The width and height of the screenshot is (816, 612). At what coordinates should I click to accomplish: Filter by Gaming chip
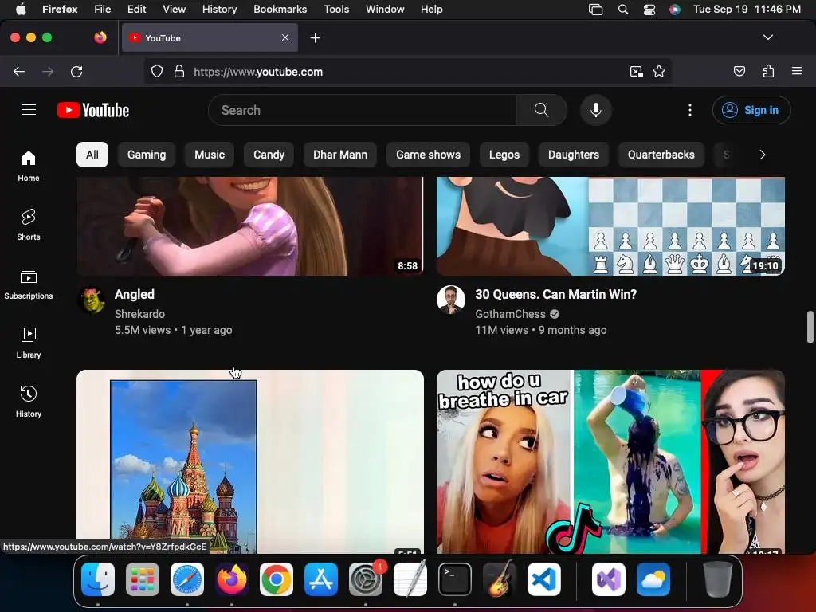pos(147,155)
